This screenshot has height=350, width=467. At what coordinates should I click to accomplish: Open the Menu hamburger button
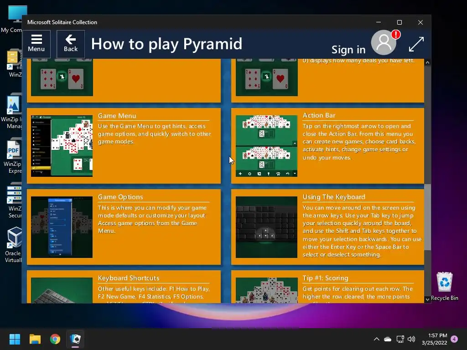click(x=36, y=44)
